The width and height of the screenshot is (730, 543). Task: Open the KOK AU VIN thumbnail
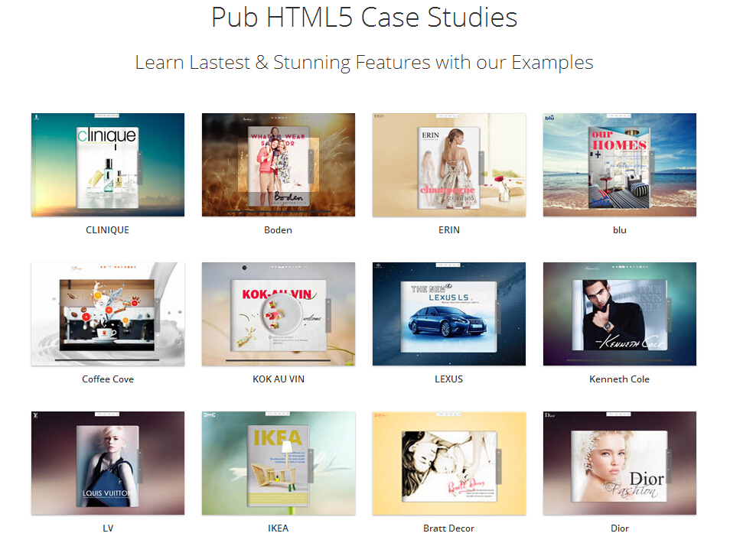(279, 314)
